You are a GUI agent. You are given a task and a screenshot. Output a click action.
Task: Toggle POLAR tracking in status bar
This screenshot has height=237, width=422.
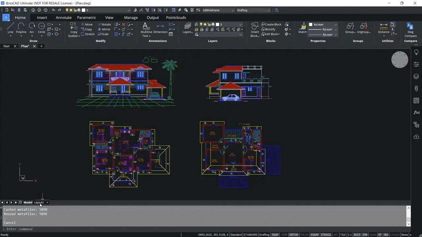coord(304,235)
